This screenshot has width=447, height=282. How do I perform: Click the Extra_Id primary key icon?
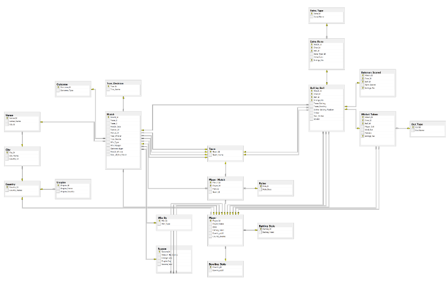point(312,14)
